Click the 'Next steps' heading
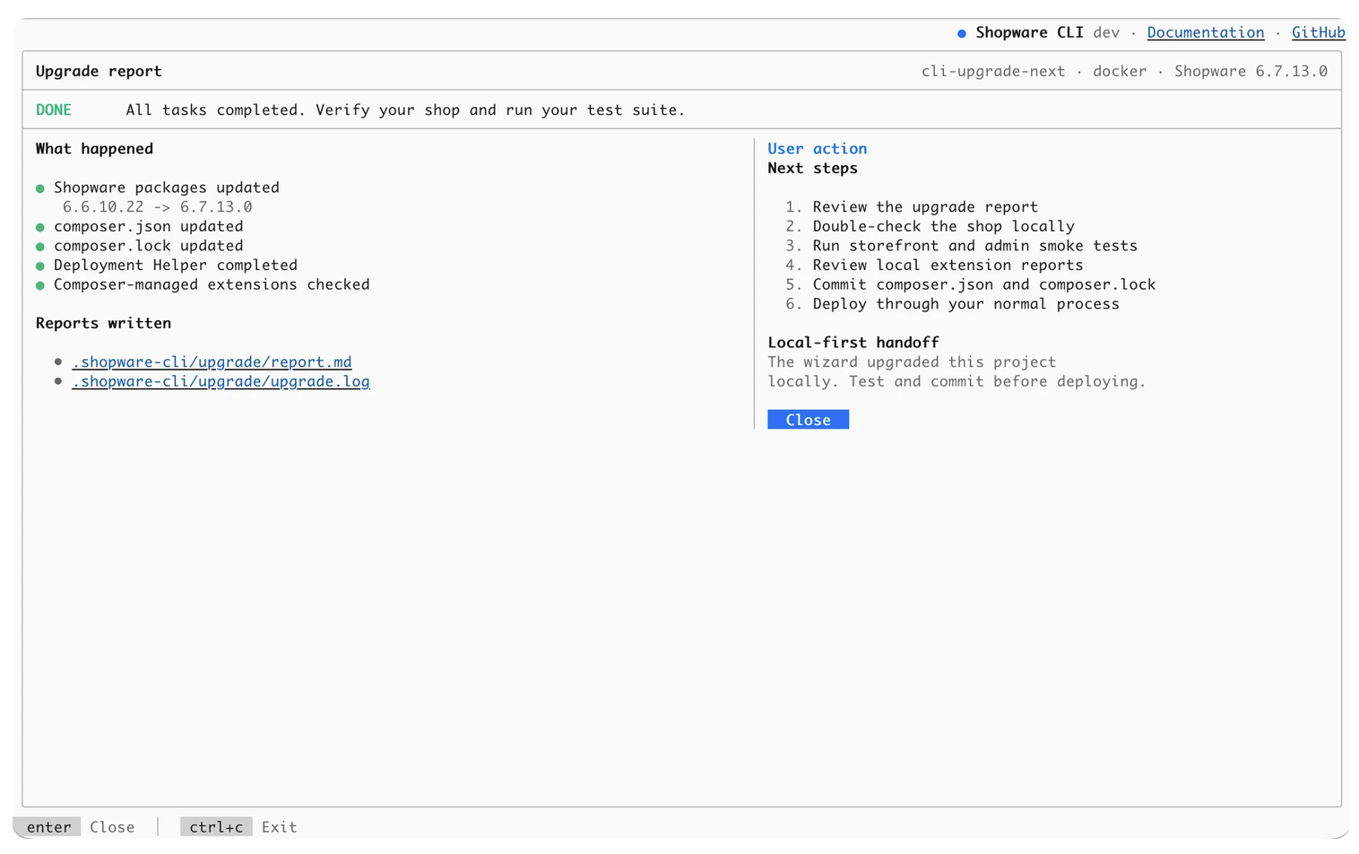Image resolution: width=1359 pixels, height=854 pixels. tap(812, 168)
